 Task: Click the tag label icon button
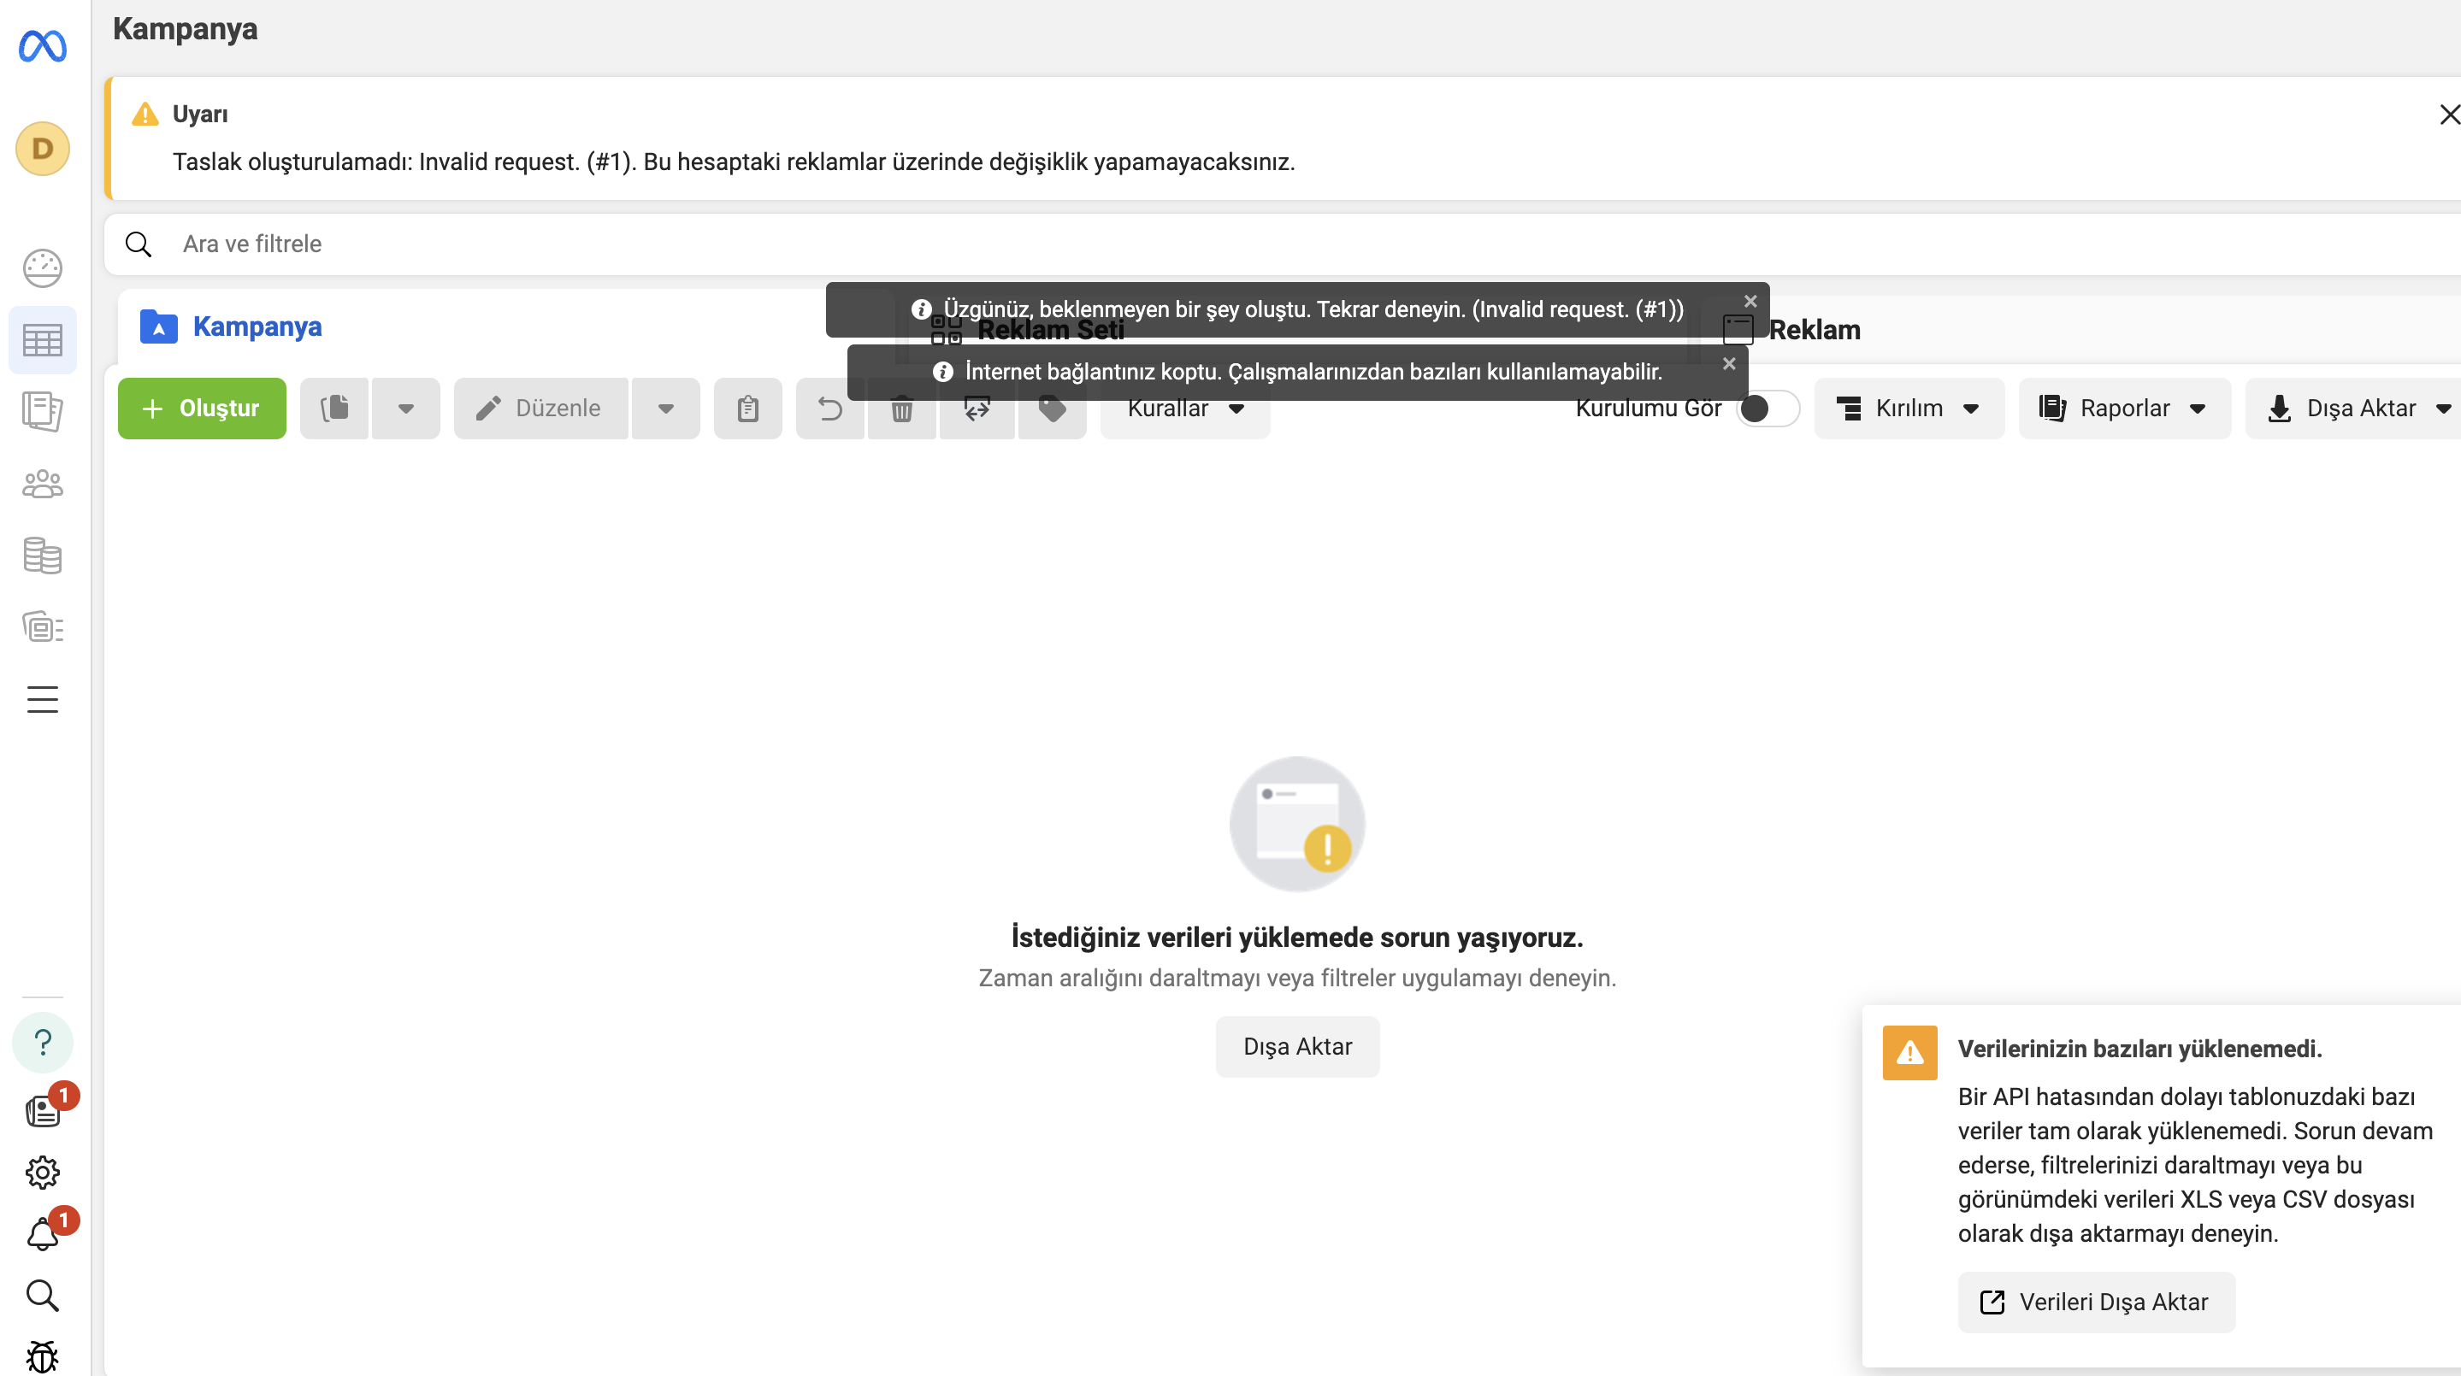pyautogui.click(x=1053, y=409)
